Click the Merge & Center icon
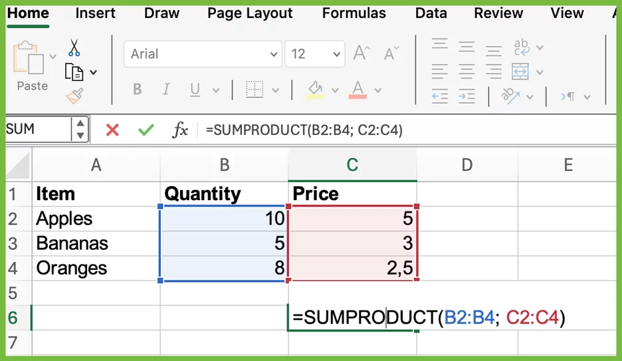The height and width of the screenshot is (361, 622). point(520,72)
